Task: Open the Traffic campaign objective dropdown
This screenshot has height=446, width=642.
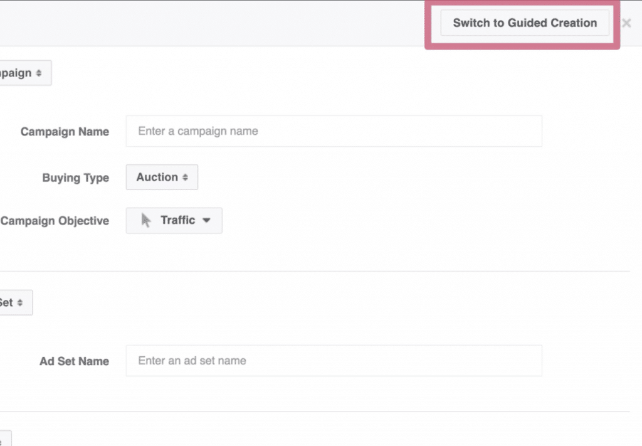Action: 174,220
